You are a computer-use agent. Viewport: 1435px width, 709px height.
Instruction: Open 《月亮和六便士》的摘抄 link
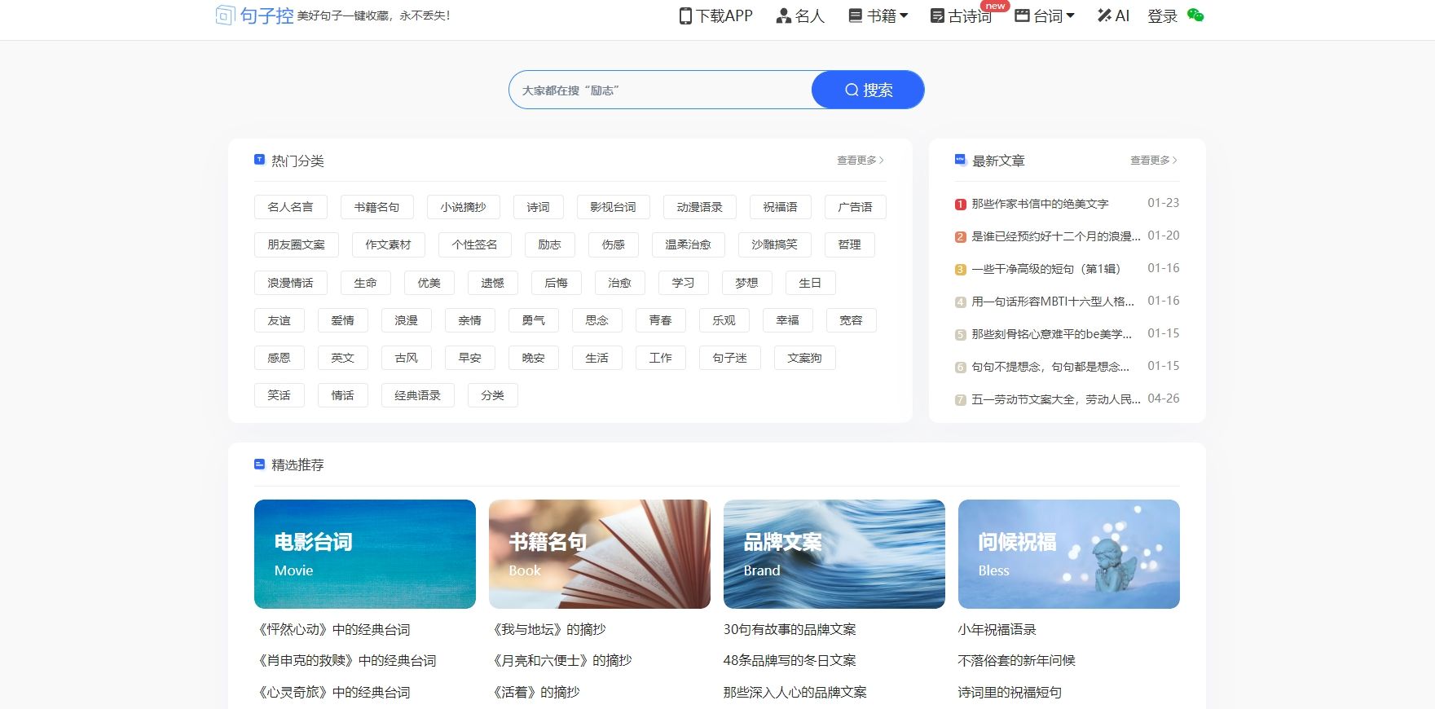pyautogui.click(x=561, y=660)
